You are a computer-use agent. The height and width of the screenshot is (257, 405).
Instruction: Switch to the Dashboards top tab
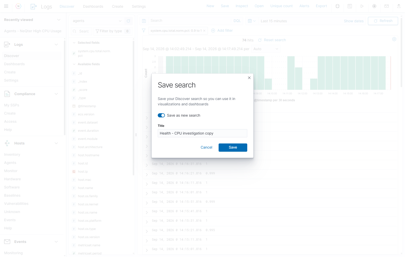coord(93,6)
